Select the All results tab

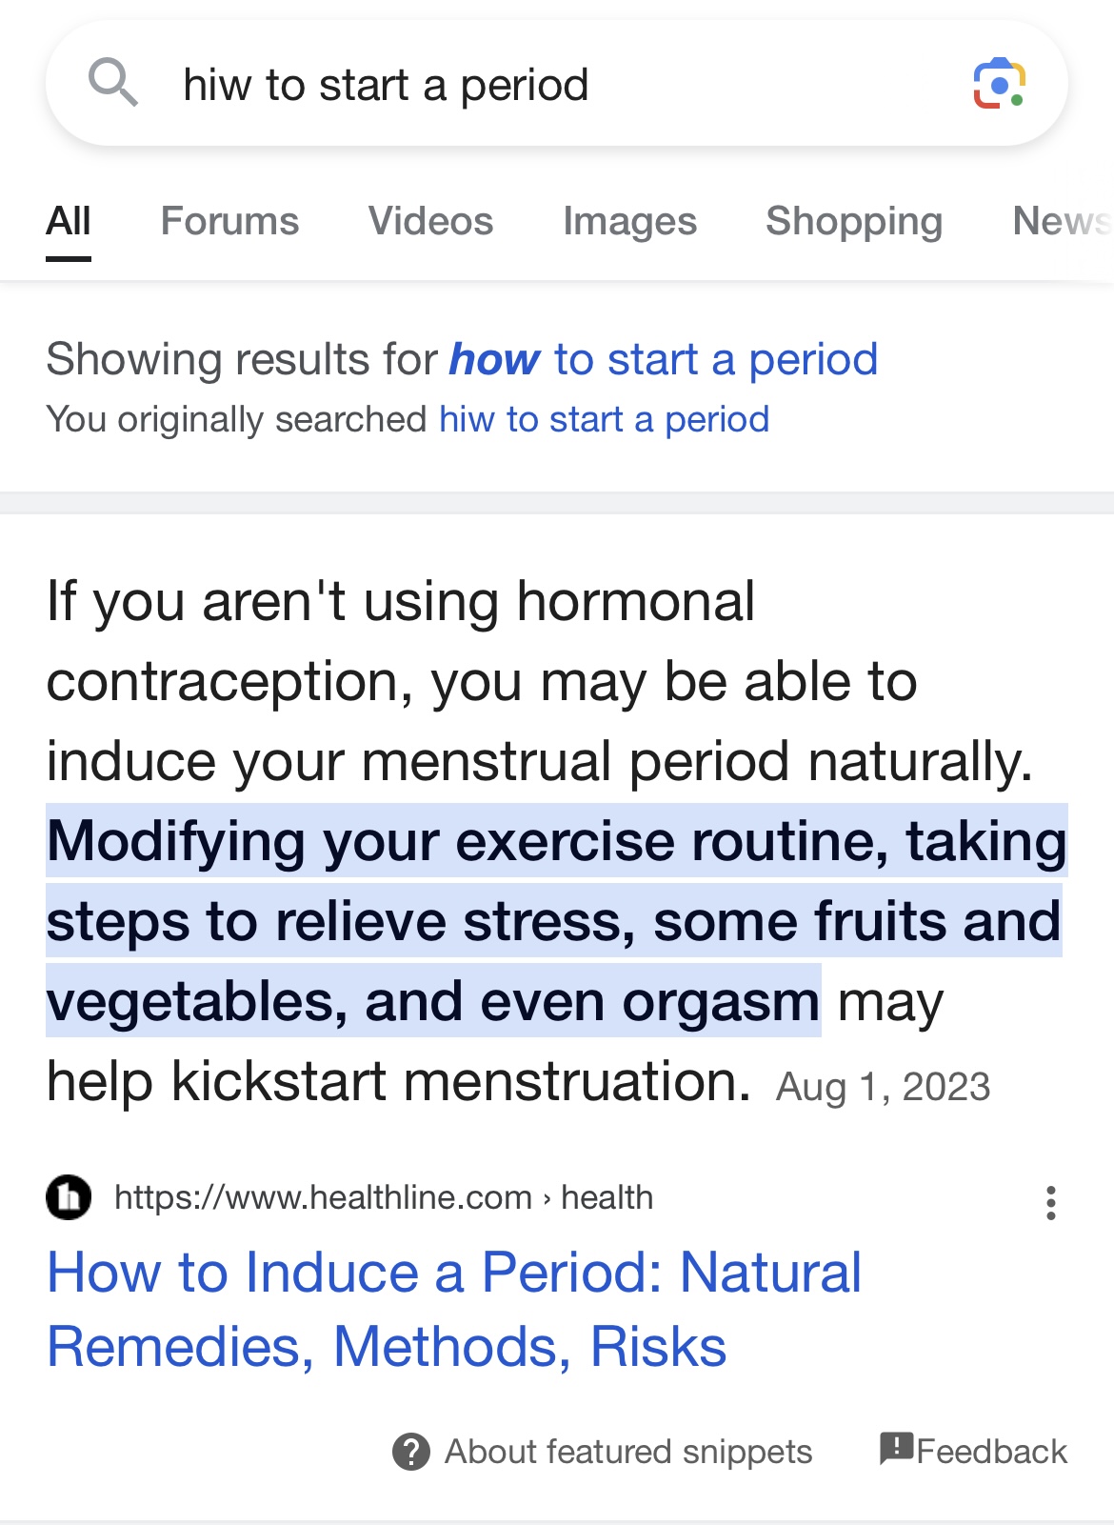(x=69, y=221)
